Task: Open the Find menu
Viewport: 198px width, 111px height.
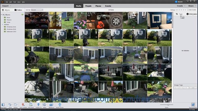Action: (15, 2)
